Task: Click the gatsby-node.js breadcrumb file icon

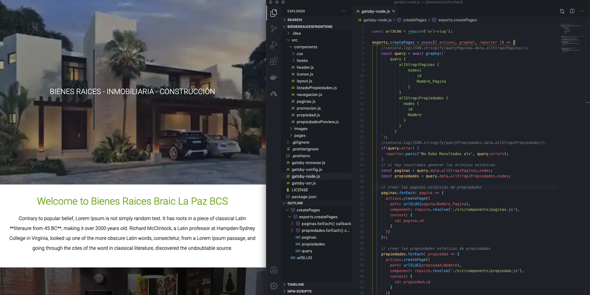Action: coord(359,20)
